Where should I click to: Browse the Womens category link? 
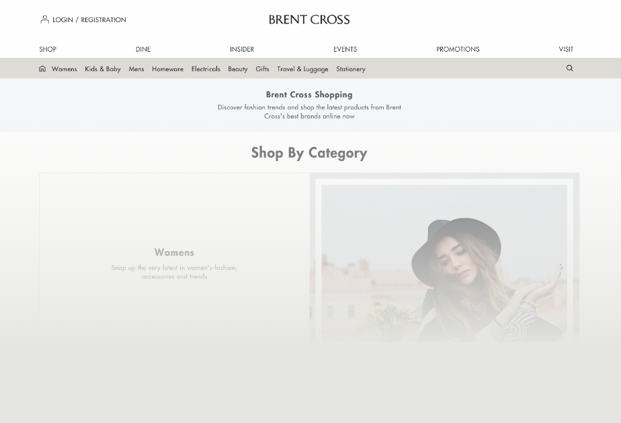tap(64, 69)
